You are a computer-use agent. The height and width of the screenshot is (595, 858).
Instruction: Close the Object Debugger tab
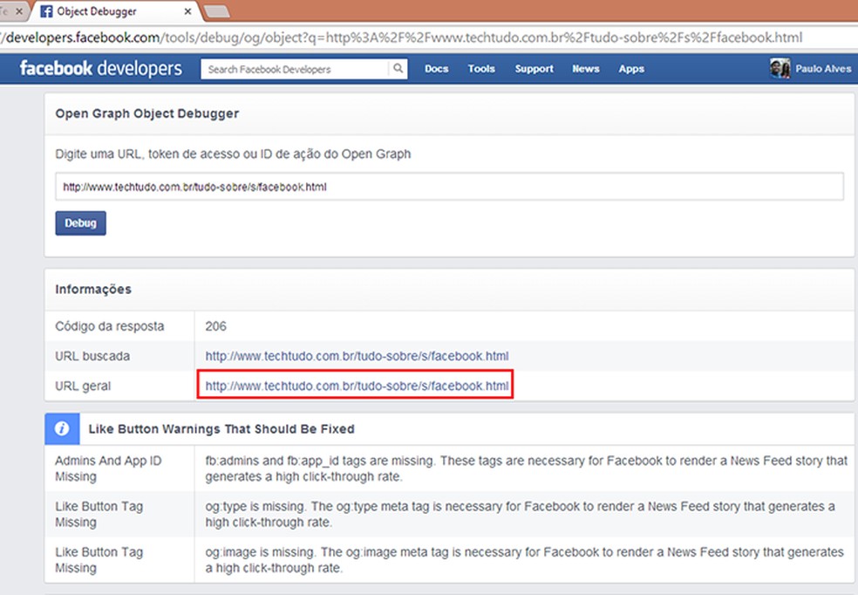pyautogui.click(x=187, y=12)
